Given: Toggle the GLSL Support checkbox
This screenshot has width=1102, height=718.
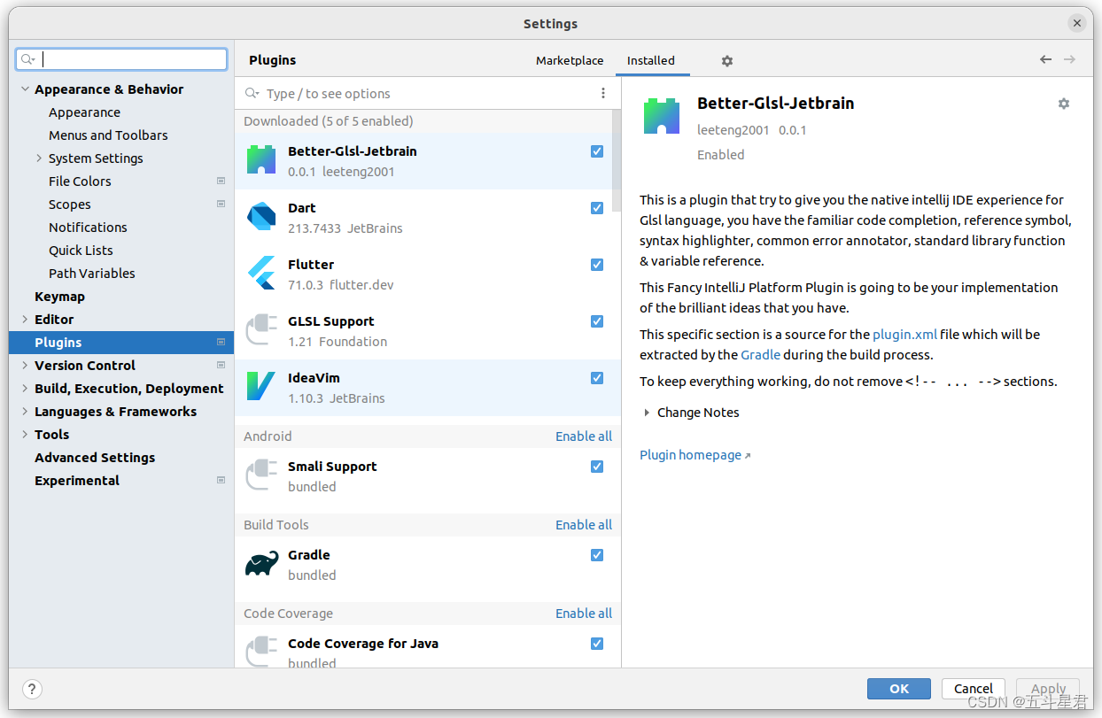Looking at the screenshot, I should tap(597, 321).
